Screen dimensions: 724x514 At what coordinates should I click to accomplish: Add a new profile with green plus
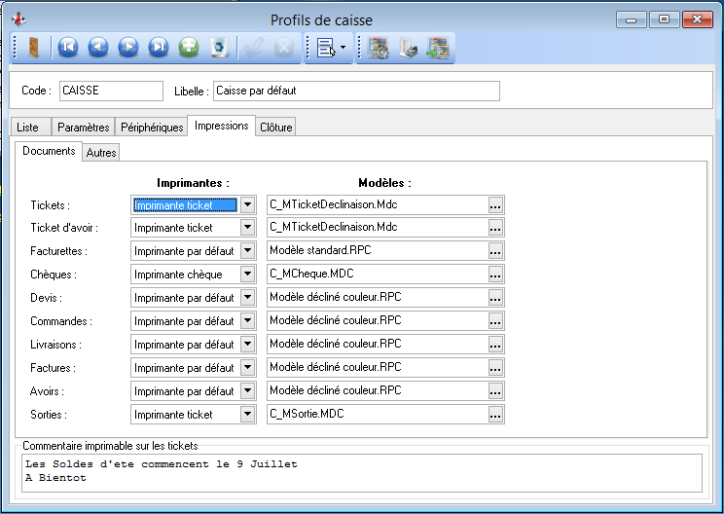click(x=189, y=47)
